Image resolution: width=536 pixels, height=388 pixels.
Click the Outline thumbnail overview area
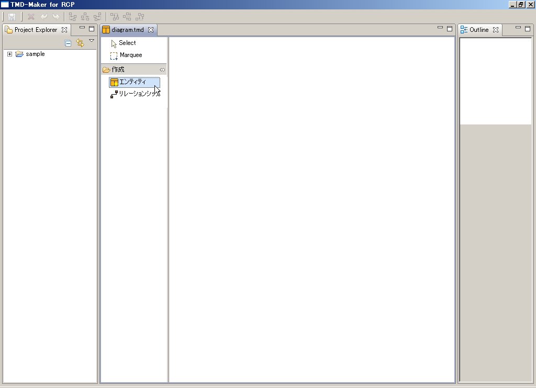(x=496, y=81)
